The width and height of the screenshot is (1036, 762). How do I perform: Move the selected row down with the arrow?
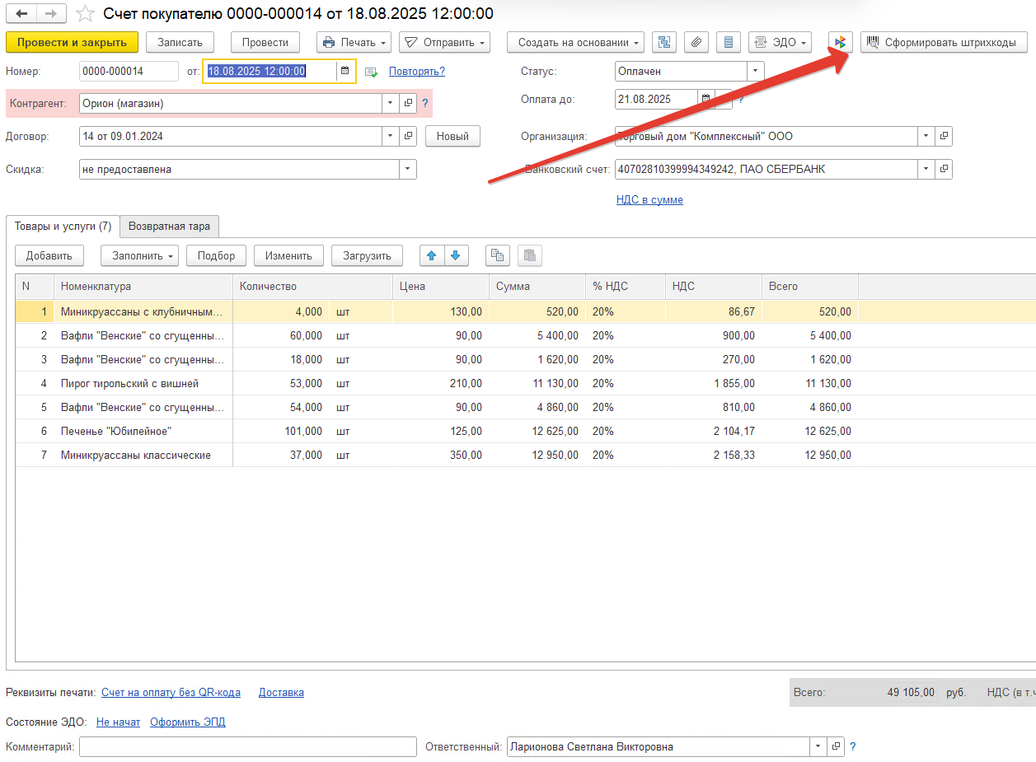click(457, 256)
